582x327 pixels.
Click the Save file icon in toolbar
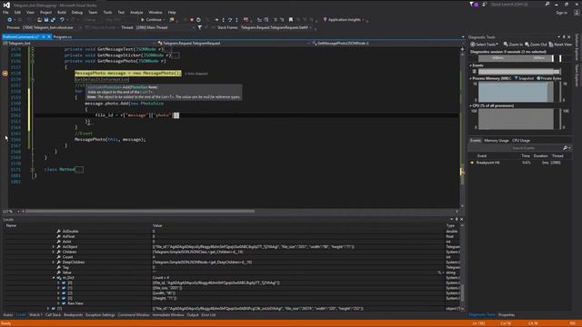pos(46,20)
